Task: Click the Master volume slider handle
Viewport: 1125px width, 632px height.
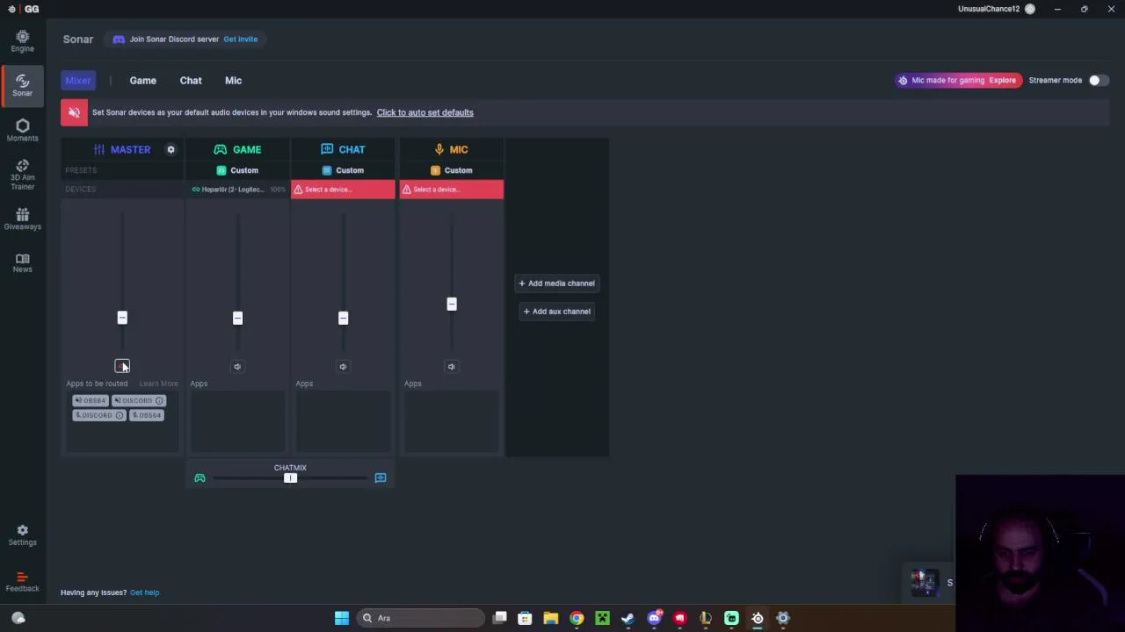Action: tap(122, 318)
